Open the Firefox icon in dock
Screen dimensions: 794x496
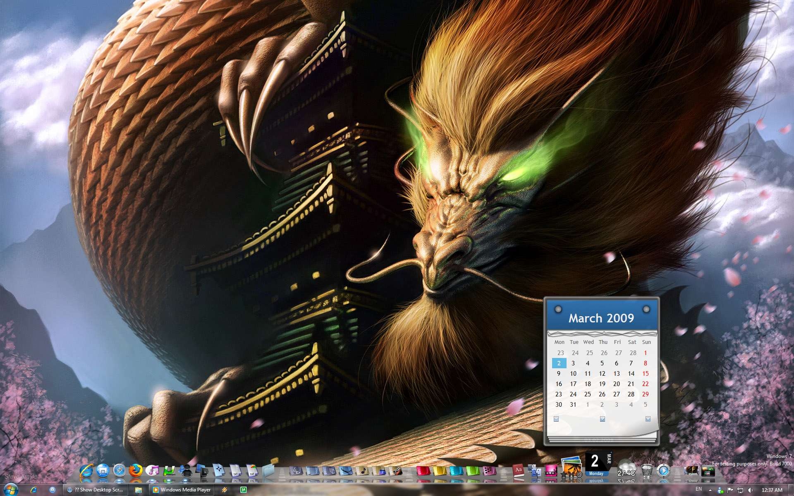tap(135, 470)
